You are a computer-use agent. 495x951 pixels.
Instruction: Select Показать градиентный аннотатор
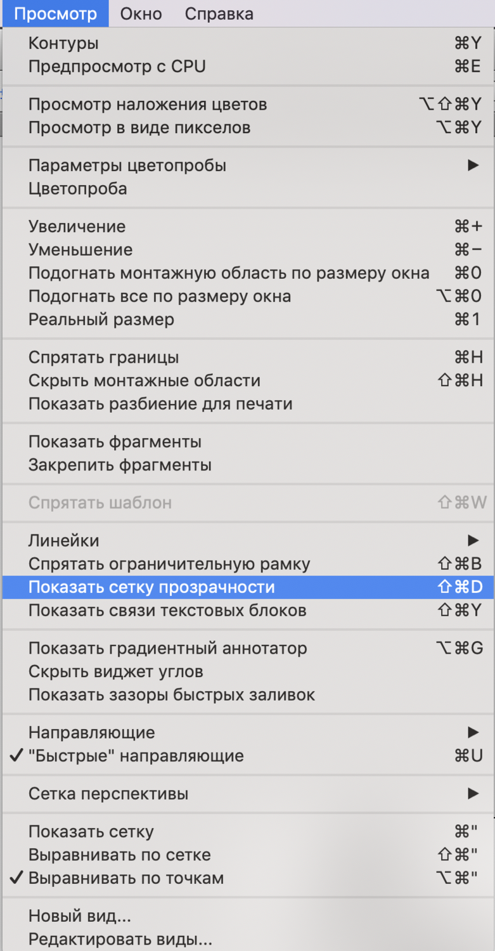pos(167,648)
